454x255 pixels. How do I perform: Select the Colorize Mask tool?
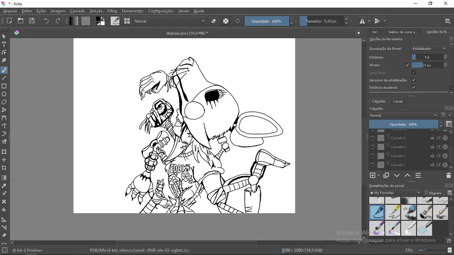point(4,194)
